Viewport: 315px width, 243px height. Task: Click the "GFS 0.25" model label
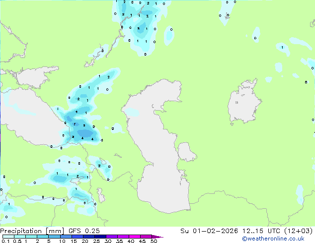point(84,231)
